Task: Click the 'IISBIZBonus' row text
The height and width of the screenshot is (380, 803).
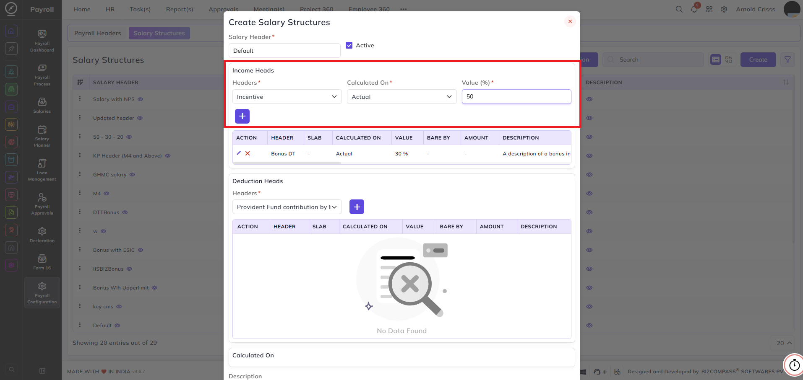Action: click(108, 269)
